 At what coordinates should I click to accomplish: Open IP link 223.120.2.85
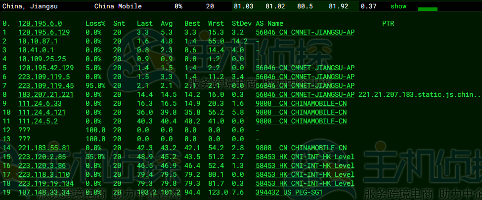[x=42, y=157]
